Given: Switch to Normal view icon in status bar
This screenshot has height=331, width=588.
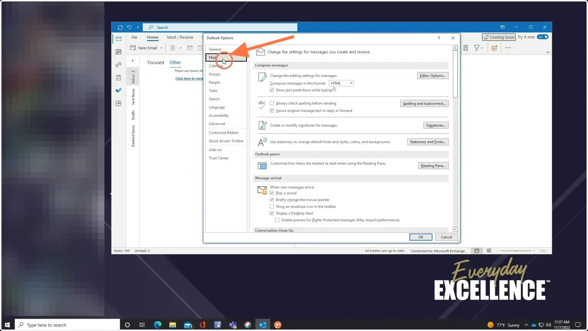Looking at the screenshot, I should pyautogui.click(x=477, y=251).
